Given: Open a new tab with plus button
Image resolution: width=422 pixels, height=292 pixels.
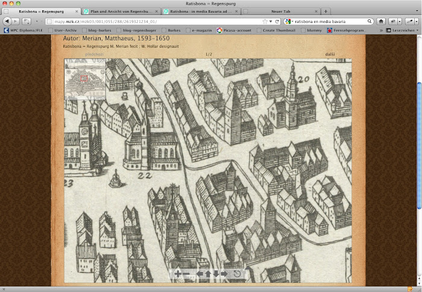Looking at the screenshot, I should point(326,11).
